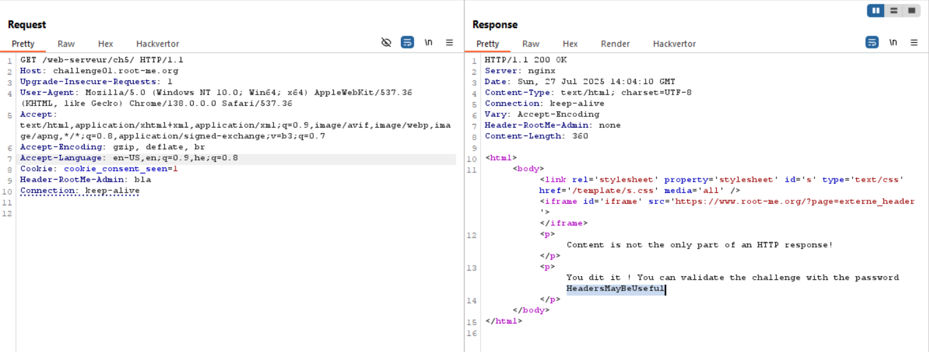Open the Response panel hamburger options menu
Viewport: 929px width, 352px height.
(x=914, y=42)
